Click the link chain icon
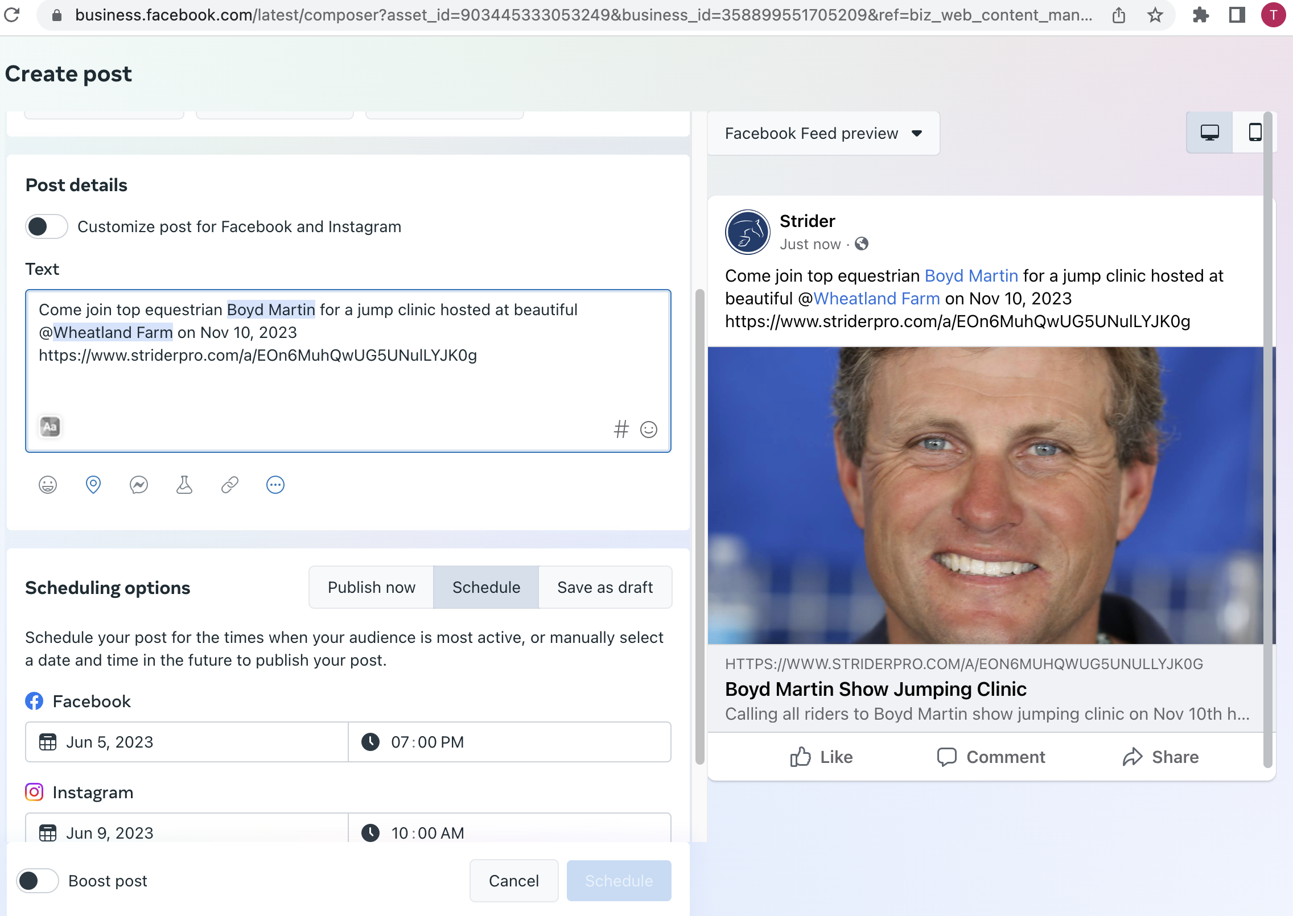Screen dimensions: 1293x916 click(x=230, y=485)
